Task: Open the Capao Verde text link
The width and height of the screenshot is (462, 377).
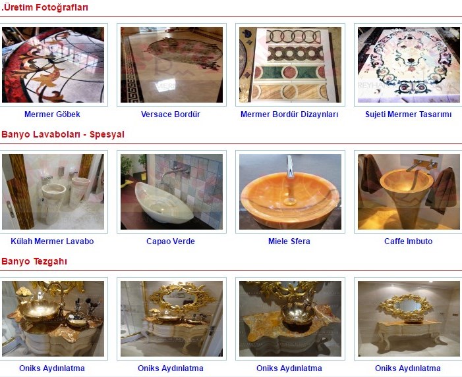Action: (171, 241)
